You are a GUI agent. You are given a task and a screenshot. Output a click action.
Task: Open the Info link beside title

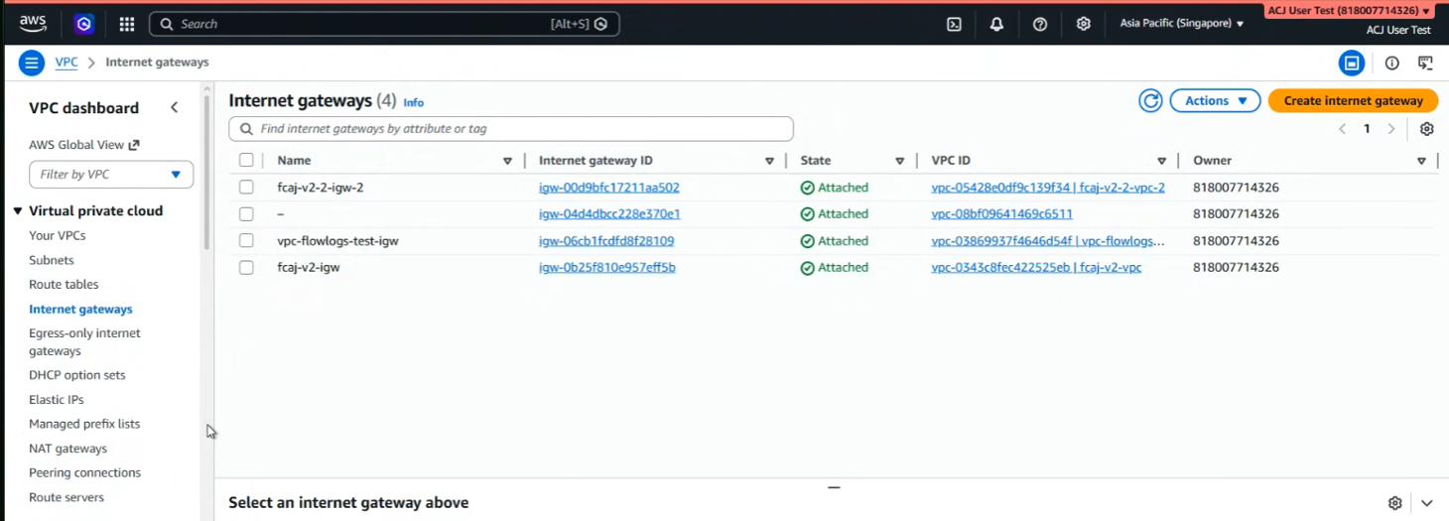click(x=413, y=102)
